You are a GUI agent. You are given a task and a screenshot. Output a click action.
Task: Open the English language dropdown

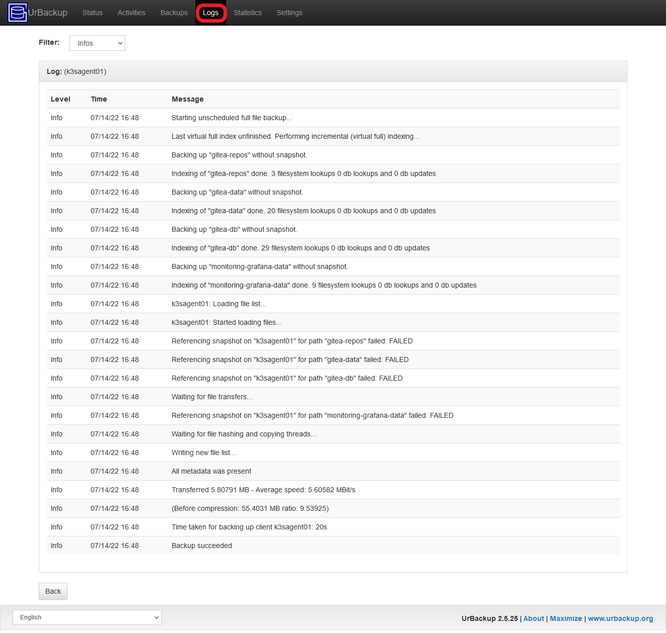(87, 617)
